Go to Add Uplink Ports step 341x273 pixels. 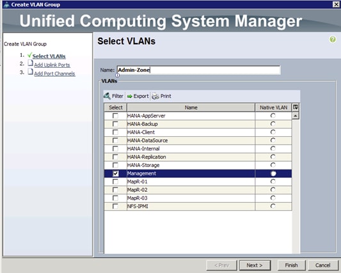[52, 65]
